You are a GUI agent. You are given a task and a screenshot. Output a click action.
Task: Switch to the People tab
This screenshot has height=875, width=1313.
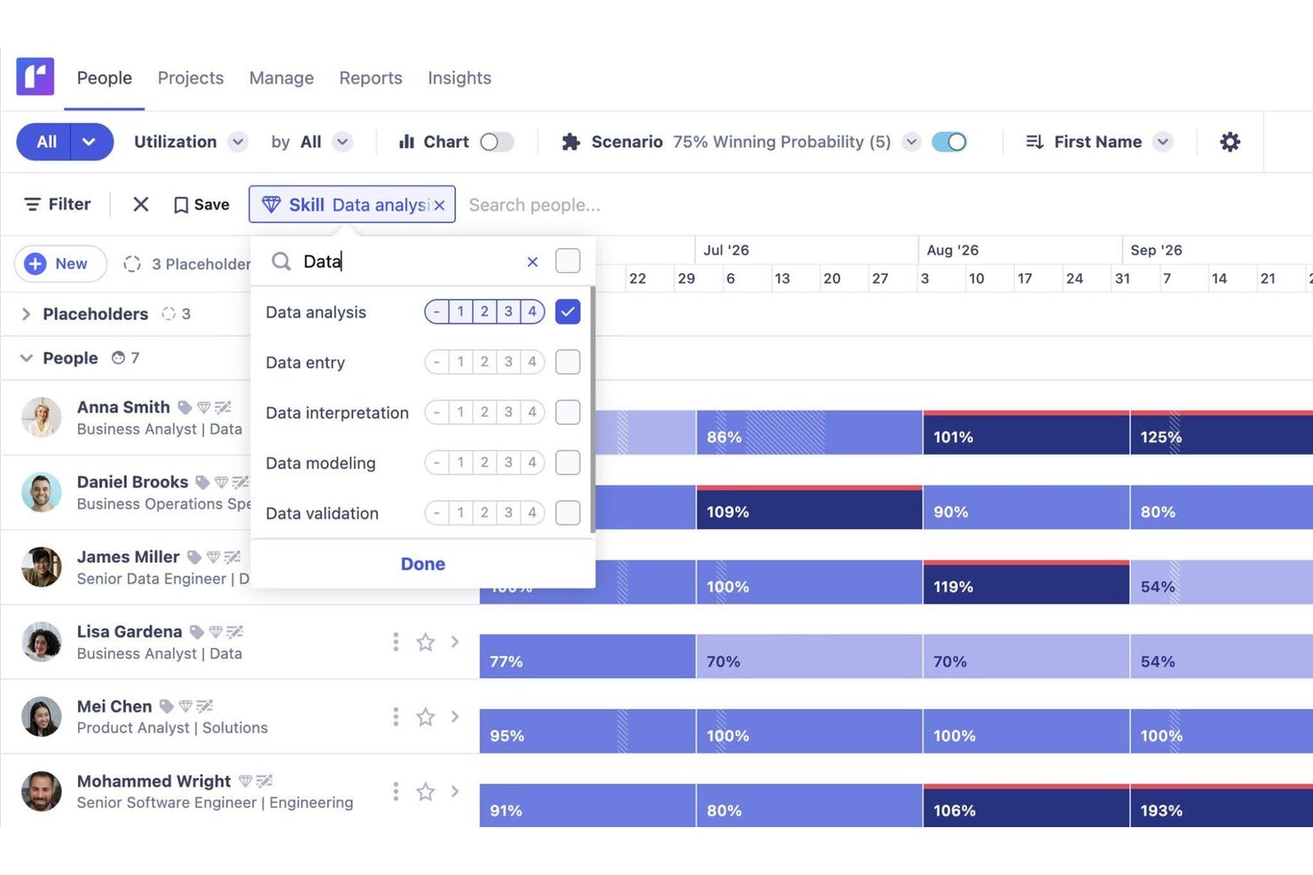click(104, 78)
